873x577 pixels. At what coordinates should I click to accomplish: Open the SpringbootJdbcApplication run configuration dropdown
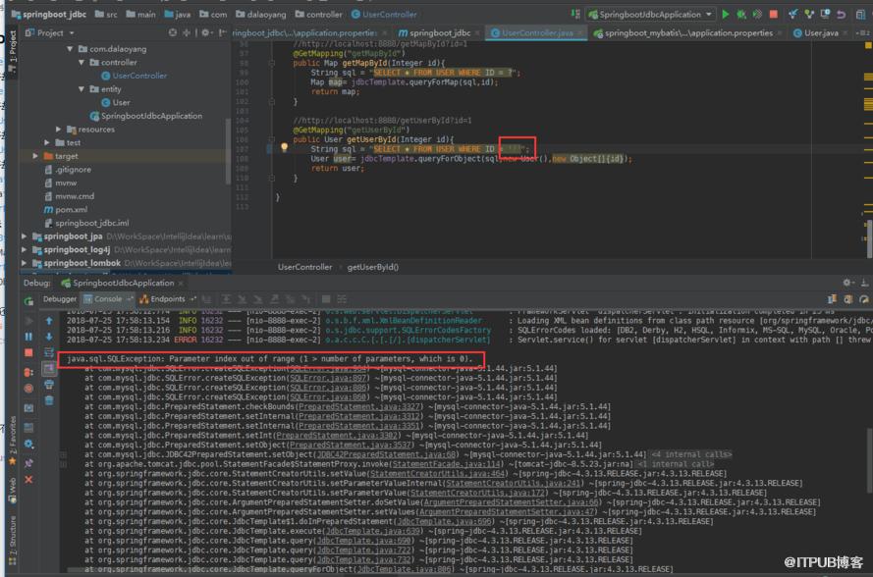pyautogui.click(x=650, y=15)
